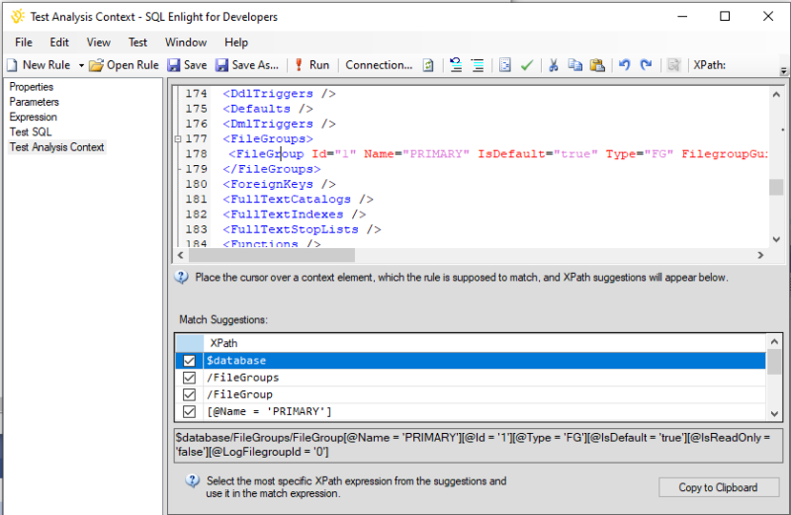Image resolution: width=791 pixels, height=515 pixels.
Task: Undo the last edit
Action: point(625,65)
